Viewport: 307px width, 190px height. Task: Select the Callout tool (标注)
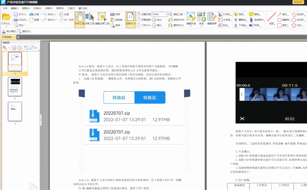point(223,25)
